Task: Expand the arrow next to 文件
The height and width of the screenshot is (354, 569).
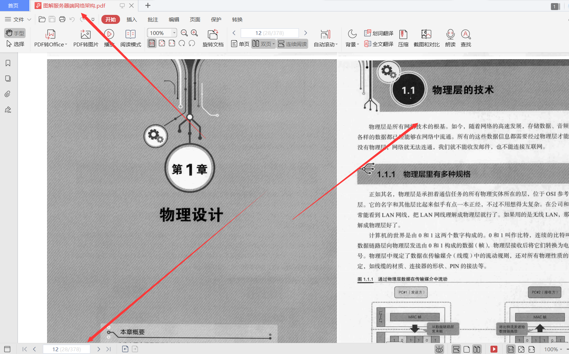Action: (29, 19)
